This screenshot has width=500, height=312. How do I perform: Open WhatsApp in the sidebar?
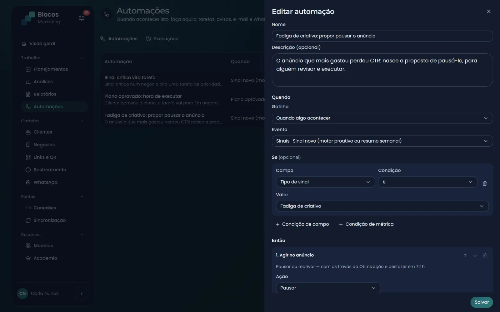(55, 182)
